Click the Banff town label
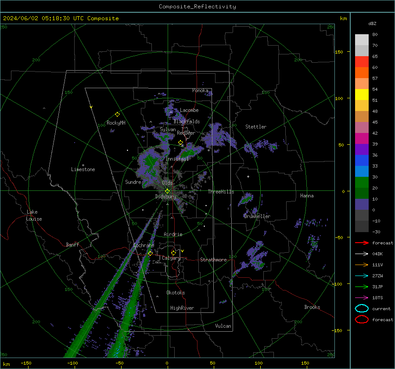The image size is (395, 369). 72,245
